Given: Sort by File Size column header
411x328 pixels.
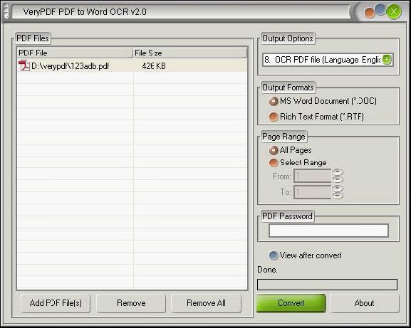Looking at the screenshot, I should pyautogui.click(x=190, y=53).
